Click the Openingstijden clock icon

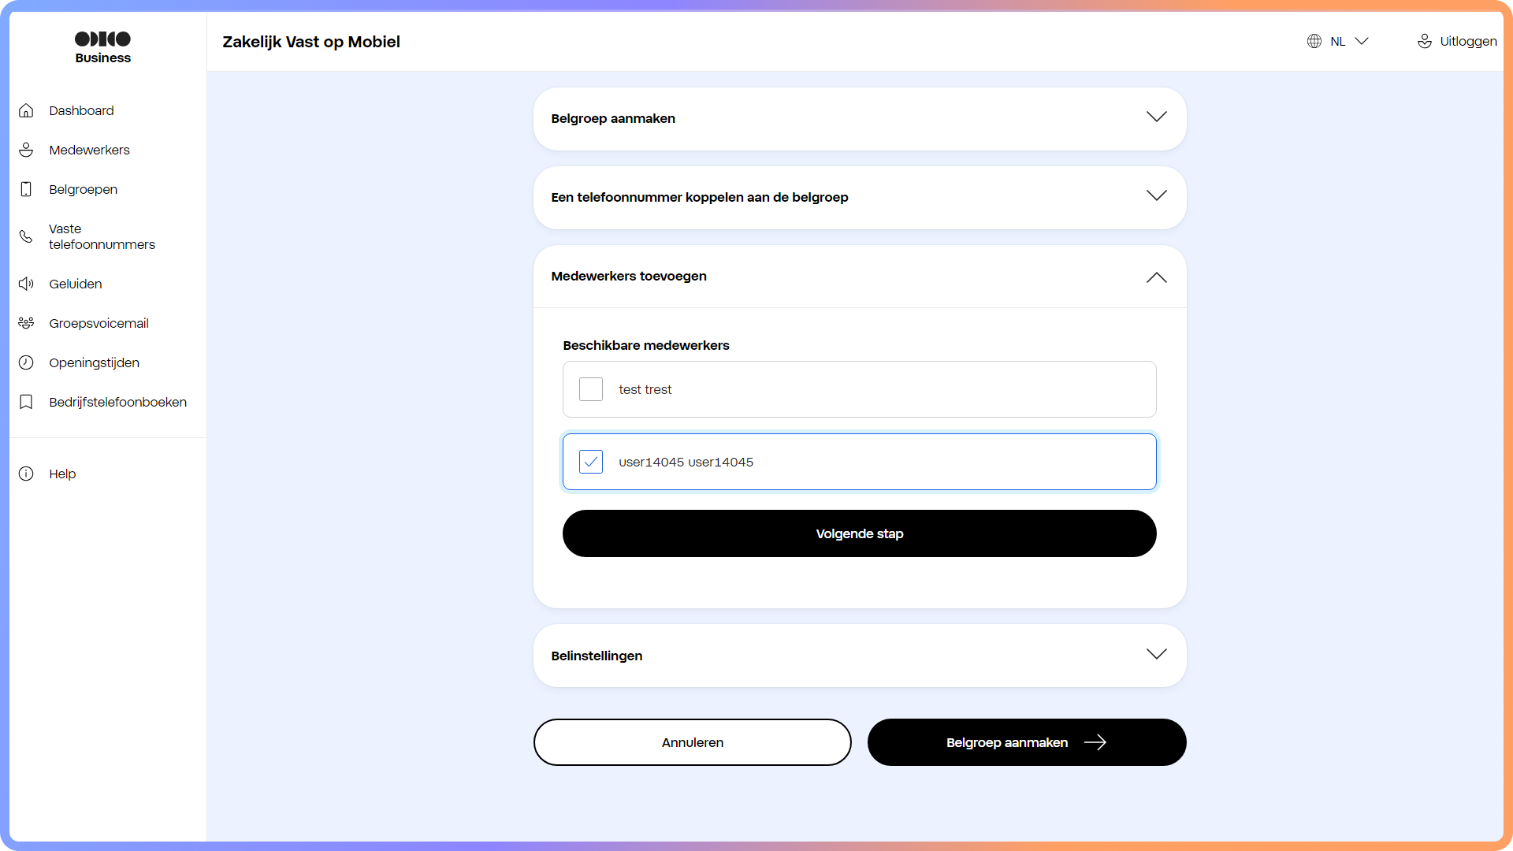click(x=26, y=362)
